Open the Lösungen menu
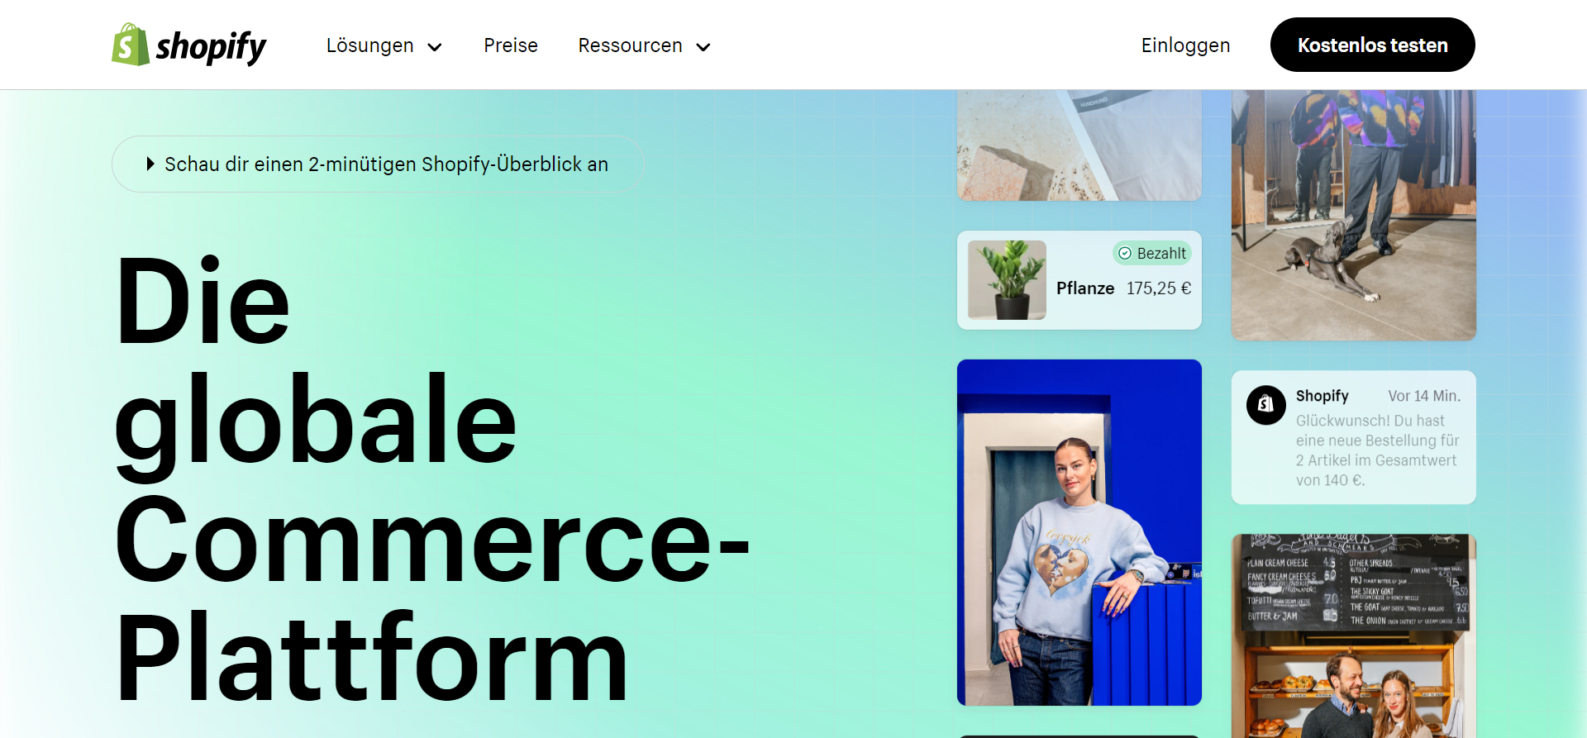Image resolution: width=1587 pixels, height=738 pixels. click(x=384, y=45)
